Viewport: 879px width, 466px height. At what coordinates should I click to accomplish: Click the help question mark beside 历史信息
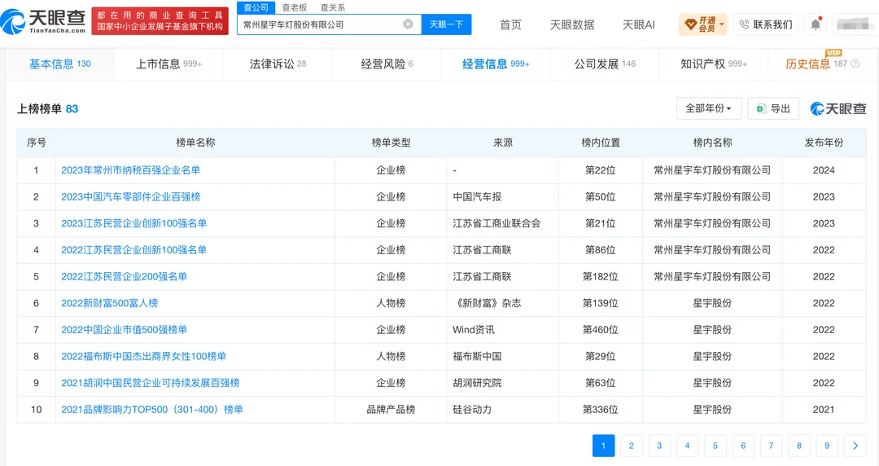point(855,64)
